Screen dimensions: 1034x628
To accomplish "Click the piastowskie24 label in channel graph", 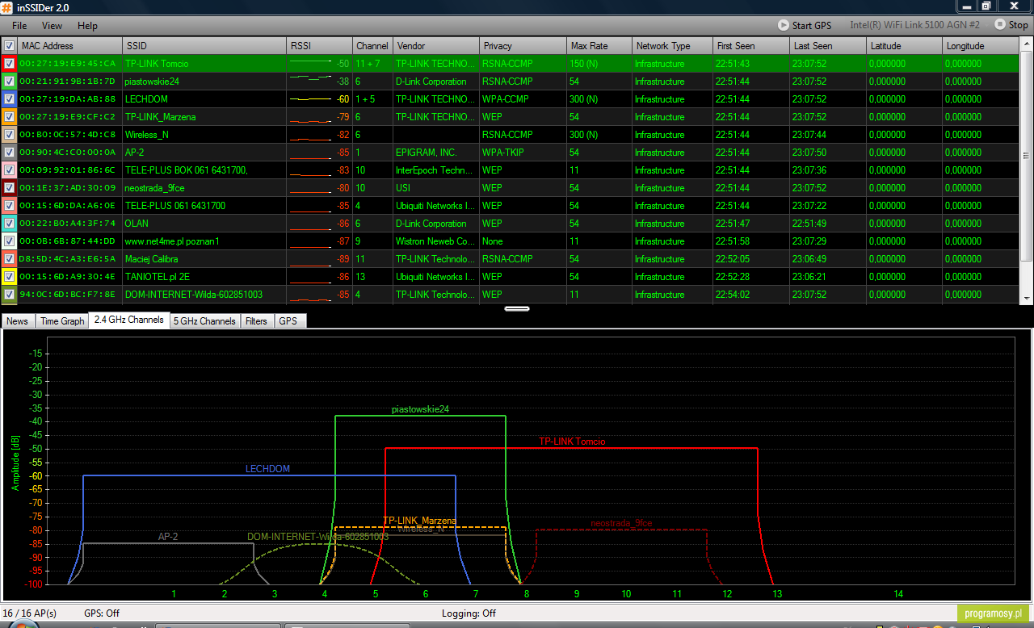I will coord(420,409).
